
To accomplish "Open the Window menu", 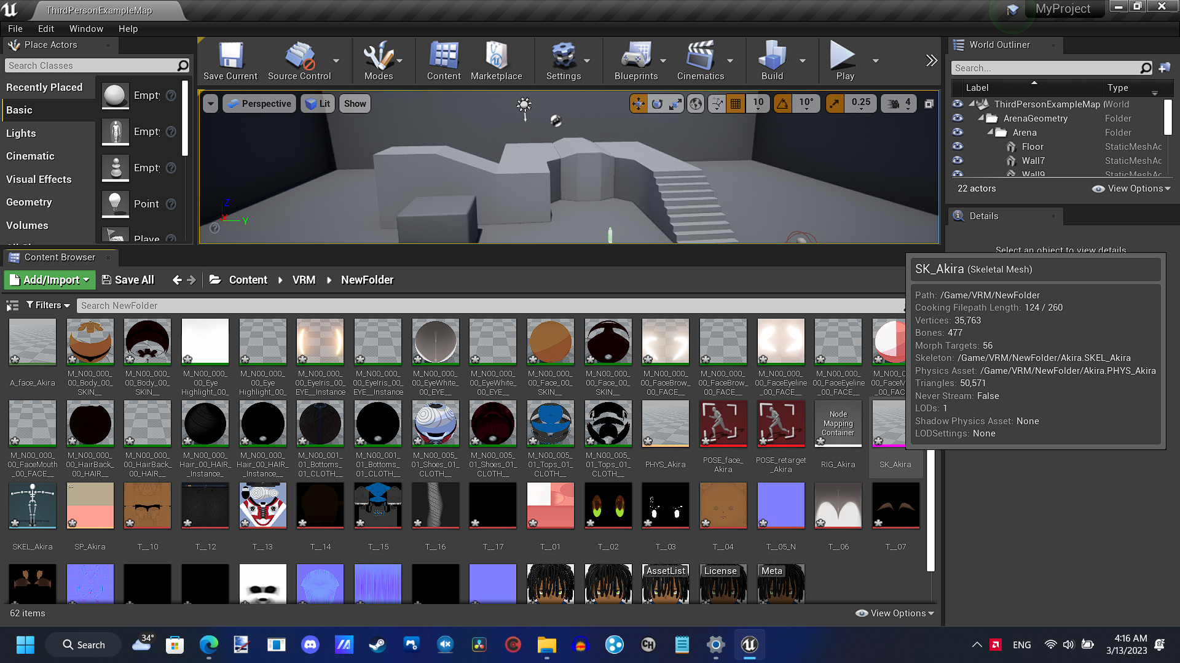I will point(86,29).
